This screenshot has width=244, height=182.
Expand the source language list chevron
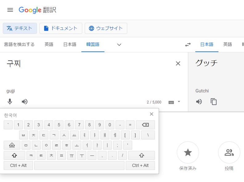tap(119, 45)
